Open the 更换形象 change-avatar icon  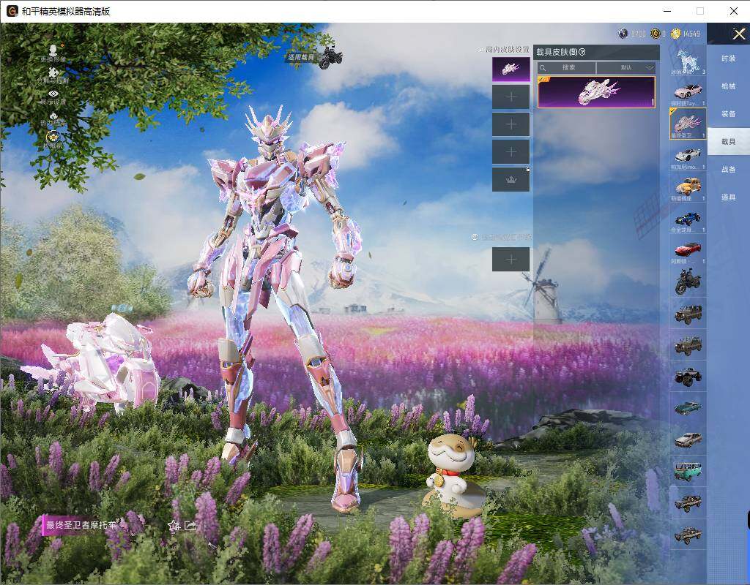click(53, 50)
